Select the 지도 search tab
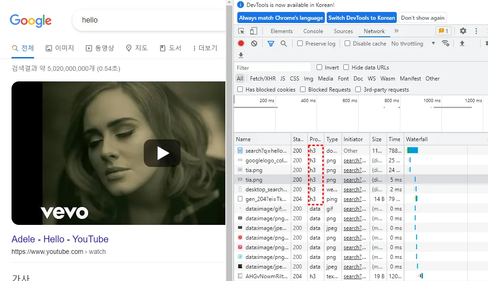The height and width of the screenshot is (281, 488). [136, 48]
